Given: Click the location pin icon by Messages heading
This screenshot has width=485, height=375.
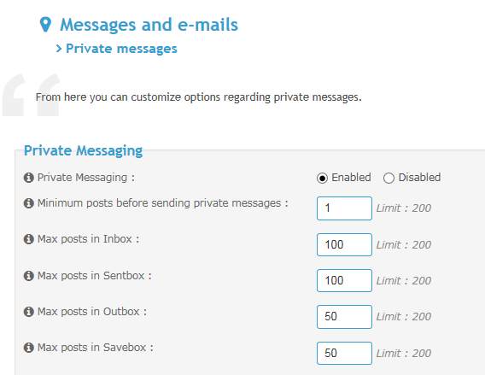Looking at the screenshot, I should [45, 25].
